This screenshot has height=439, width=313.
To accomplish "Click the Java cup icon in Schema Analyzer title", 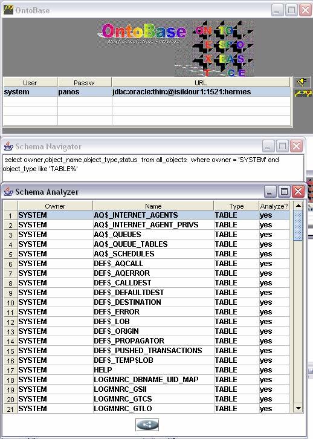I will [8, 192].
